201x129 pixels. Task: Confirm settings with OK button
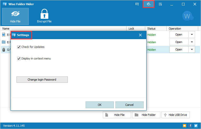click(x=100, y=105)
